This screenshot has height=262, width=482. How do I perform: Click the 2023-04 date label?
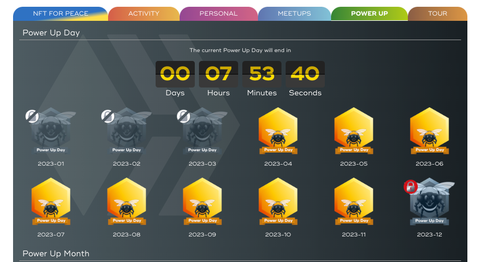[278, 164]
